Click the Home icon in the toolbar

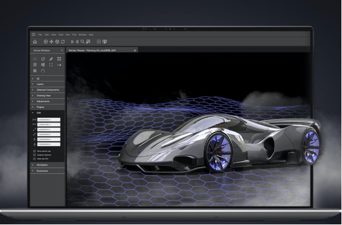[x=35, y=42]
